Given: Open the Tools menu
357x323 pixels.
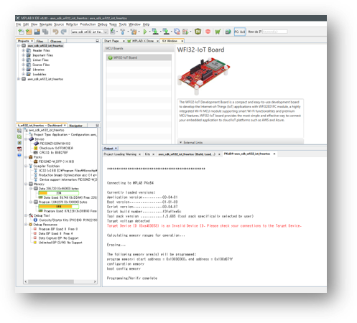Looking at the screenshot, I should [123, 24].
